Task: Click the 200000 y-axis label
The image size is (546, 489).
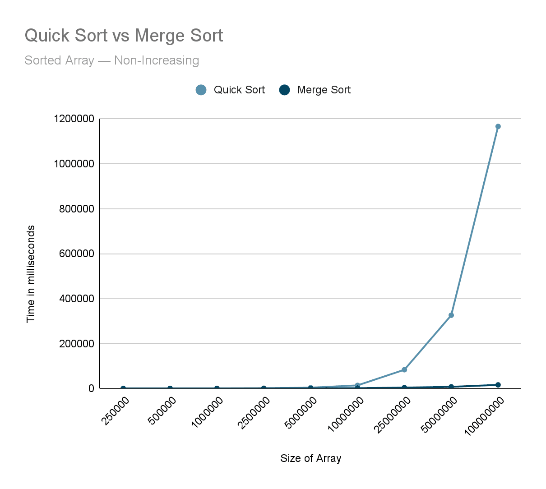Action: 77,343
